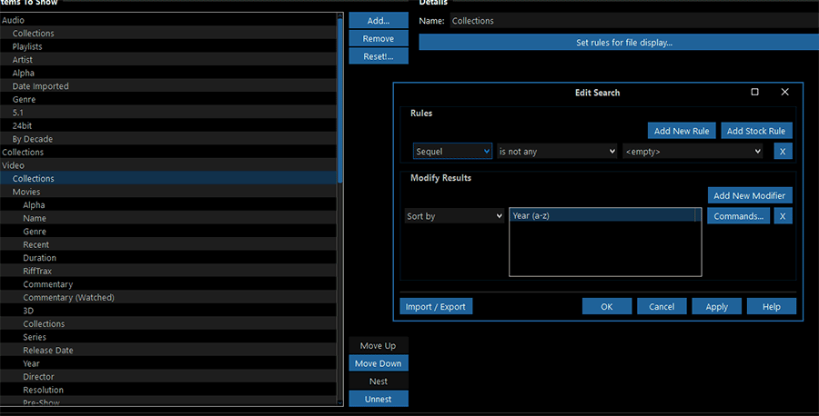Click Add New Rule
This screenshot has height=416, width=819.
click(x=681, y=131)
